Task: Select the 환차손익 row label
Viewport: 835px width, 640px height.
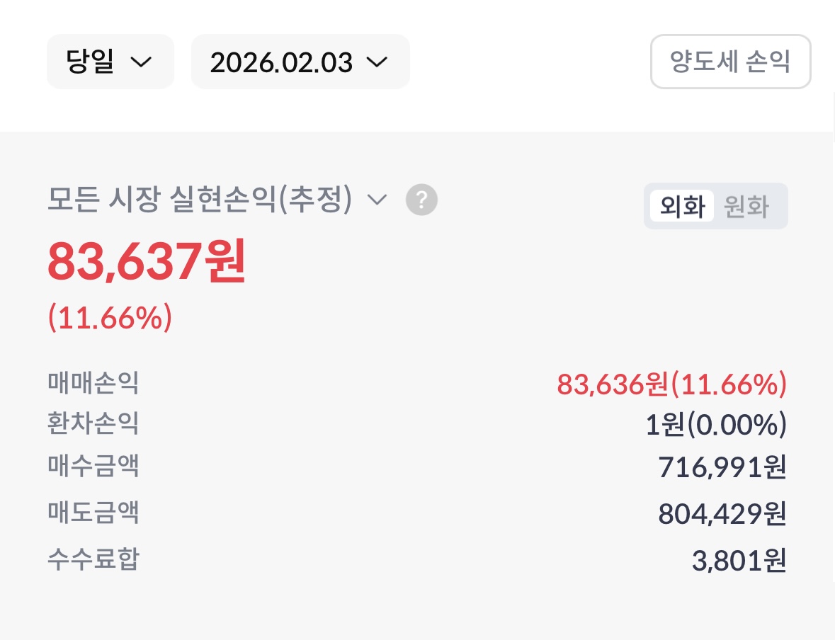Action: (93, 423)
